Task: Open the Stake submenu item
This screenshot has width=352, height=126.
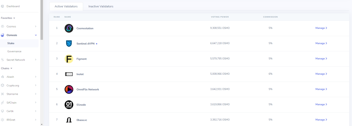Action: point(19,43)
